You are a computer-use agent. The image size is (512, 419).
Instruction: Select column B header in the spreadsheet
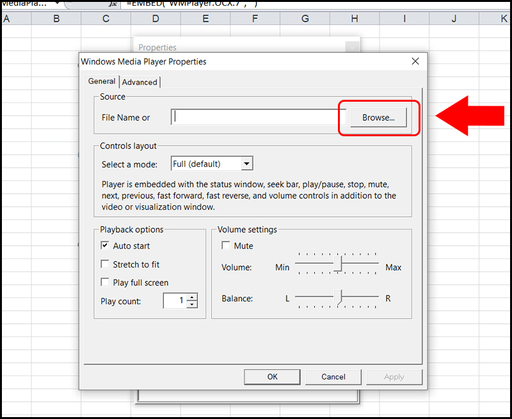point(56,19)
